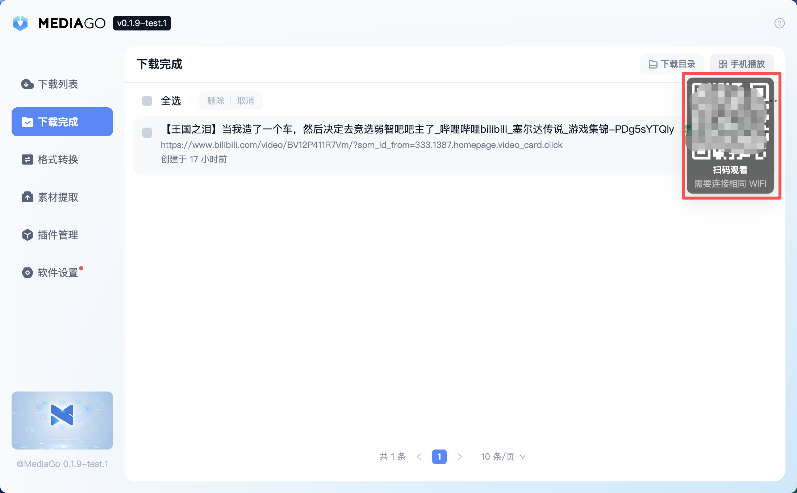This screenshot has height=493, width=797.
Task: Select the 下载完成 sidebar icon
Action: (28, 122)
